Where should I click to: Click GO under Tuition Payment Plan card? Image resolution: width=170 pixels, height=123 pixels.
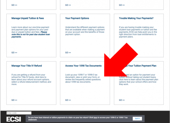122,100
